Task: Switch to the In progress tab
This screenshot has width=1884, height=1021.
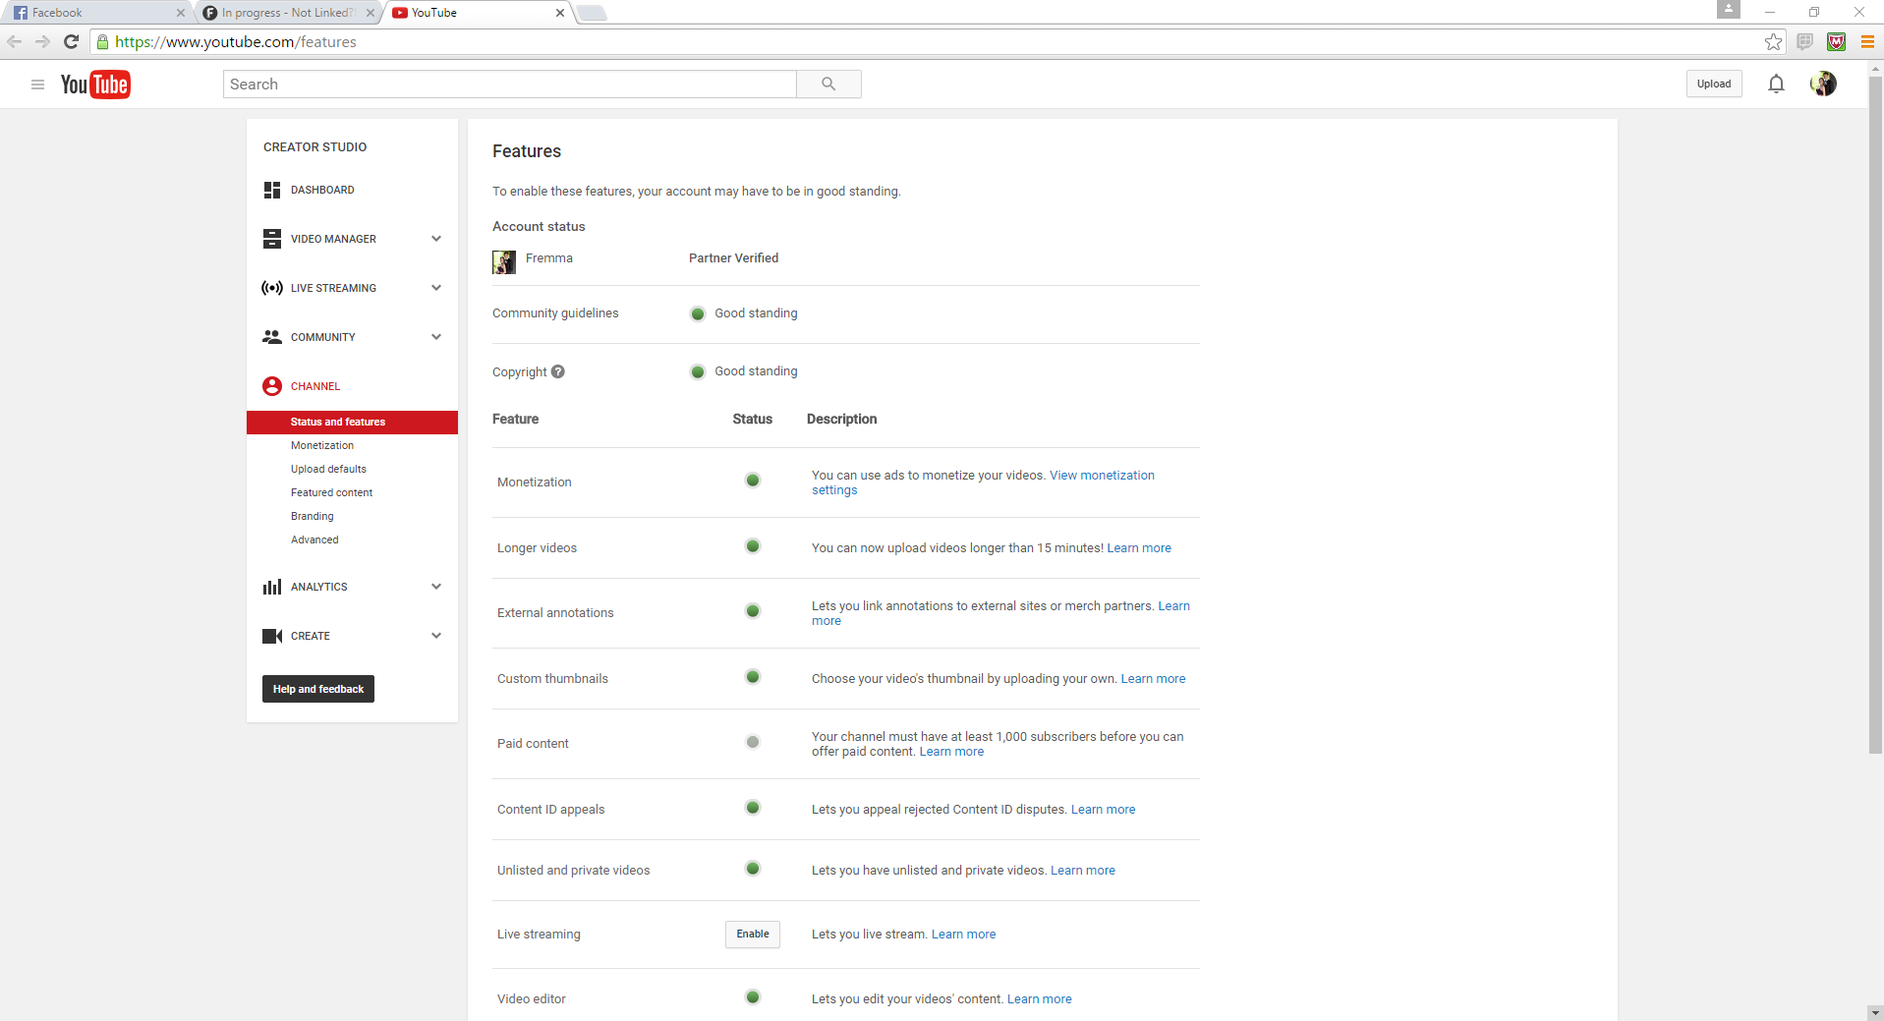Action: 286,13
